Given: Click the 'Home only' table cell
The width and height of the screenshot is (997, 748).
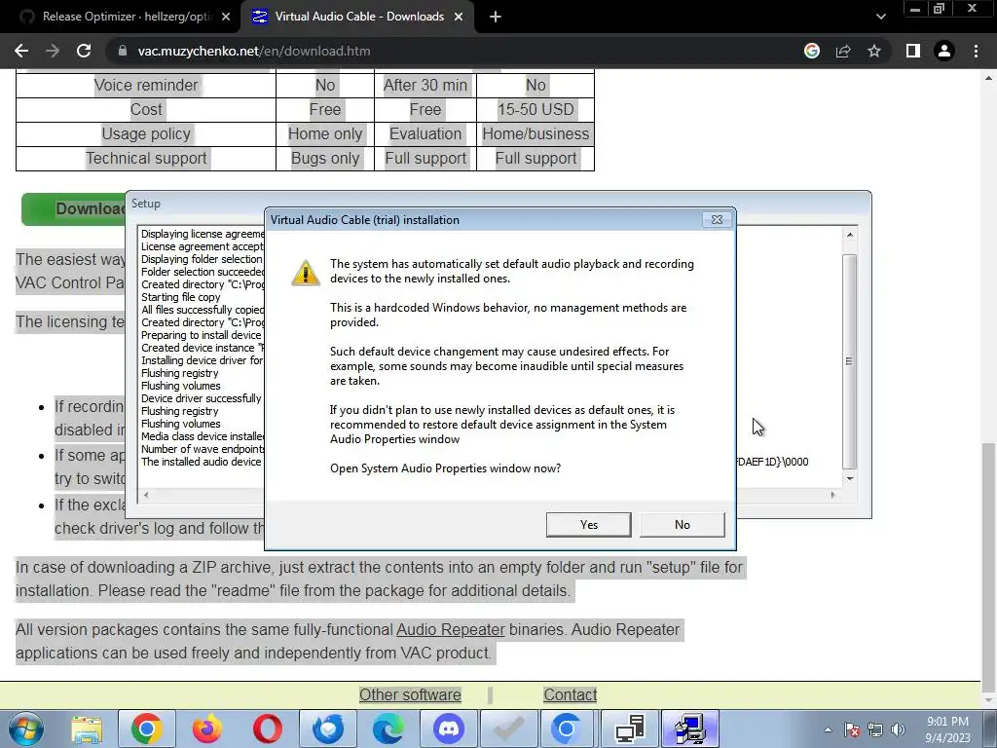Looking at the screenshot, I should coord(325,134).
